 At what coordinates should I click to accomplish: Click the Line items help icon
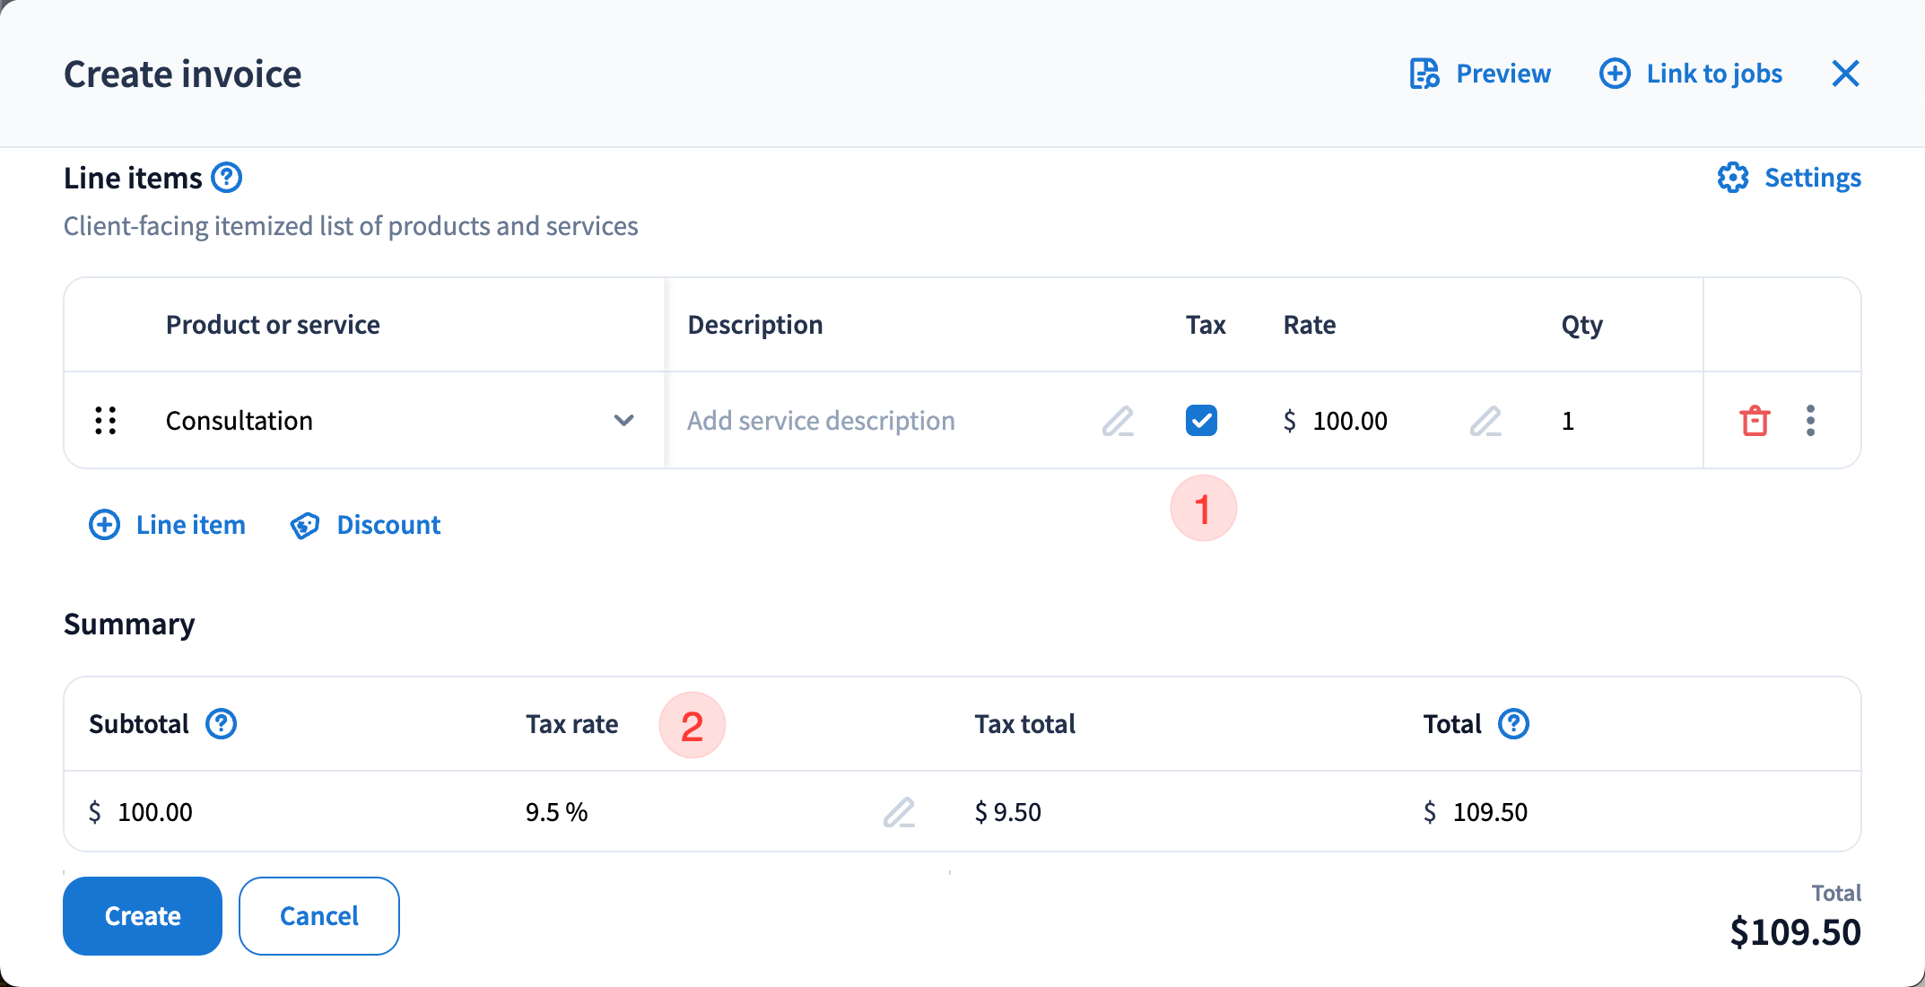point(227,178)
